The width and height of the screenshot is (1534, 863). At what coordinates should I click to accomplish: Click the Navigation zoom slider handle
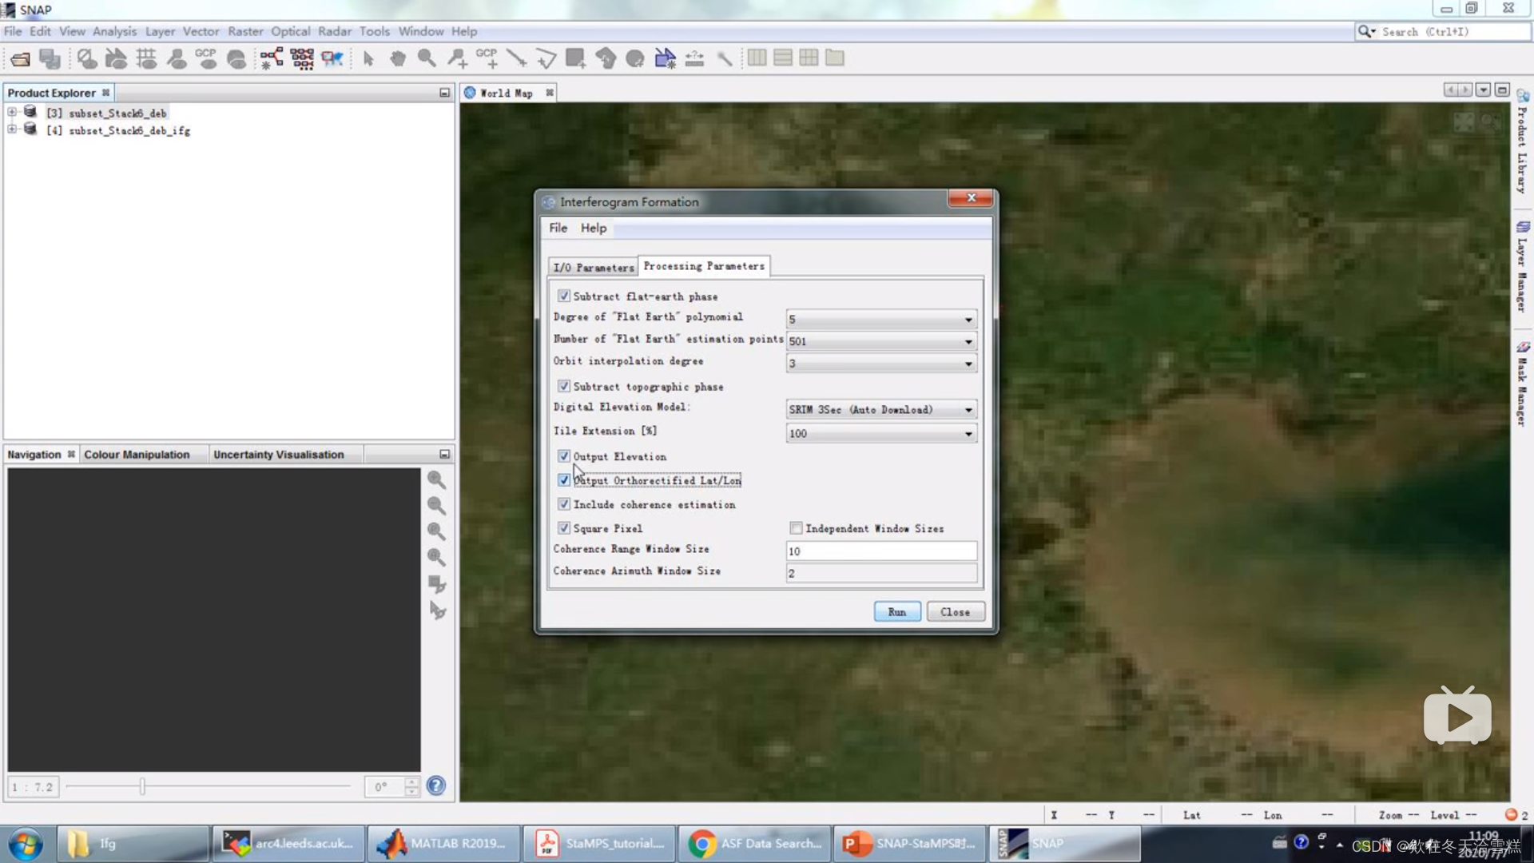pyautogui.click(x=142, y=786)
